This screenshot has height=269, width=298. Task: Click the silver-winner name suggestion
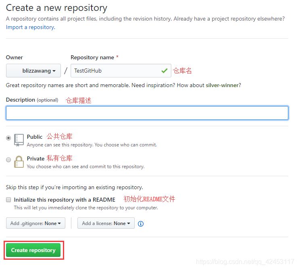click(223, 85)
